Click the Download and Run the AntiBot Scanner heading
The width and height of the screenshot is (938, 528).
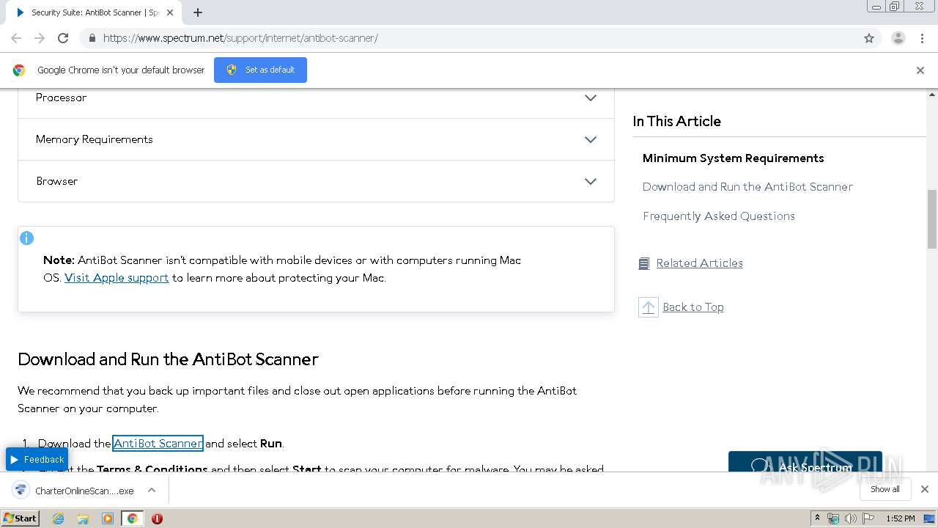click(x=168, y=359)
